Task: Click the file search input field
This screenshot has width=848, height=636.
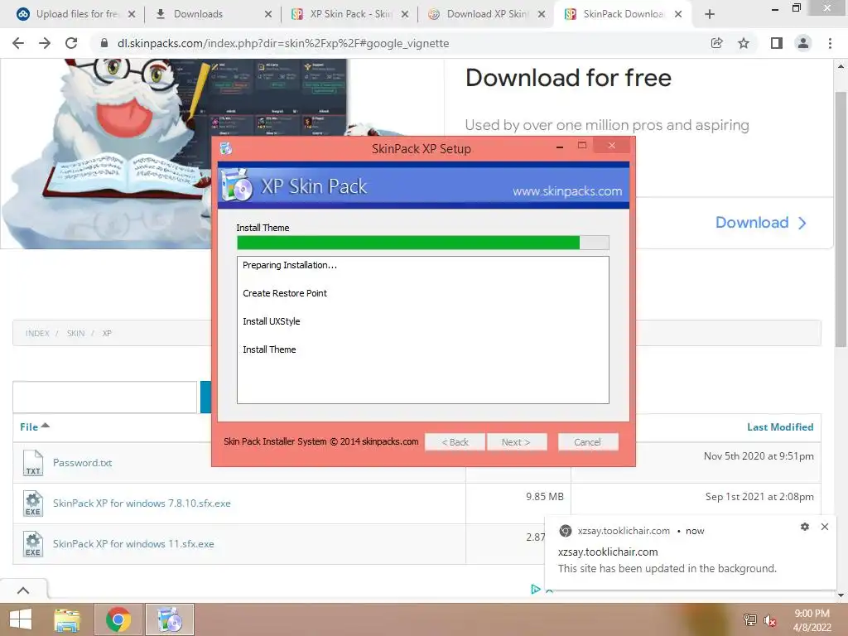Action: pos(105,397)
